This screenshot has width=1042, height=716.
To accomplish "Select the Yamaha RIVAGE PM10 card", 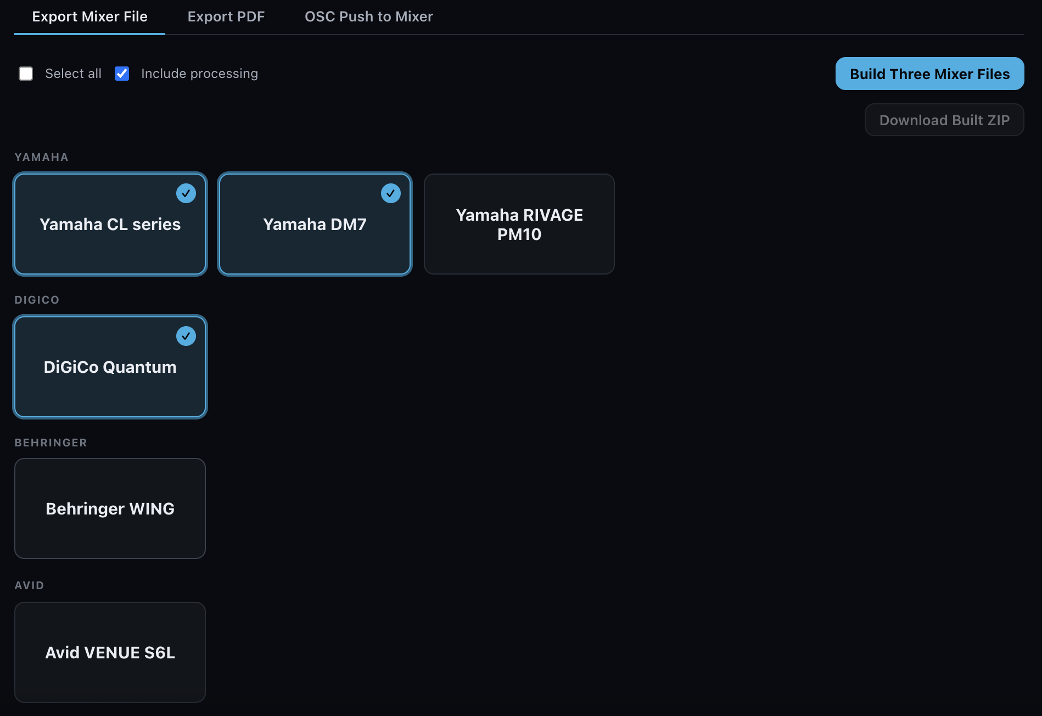I will [519, 224].
